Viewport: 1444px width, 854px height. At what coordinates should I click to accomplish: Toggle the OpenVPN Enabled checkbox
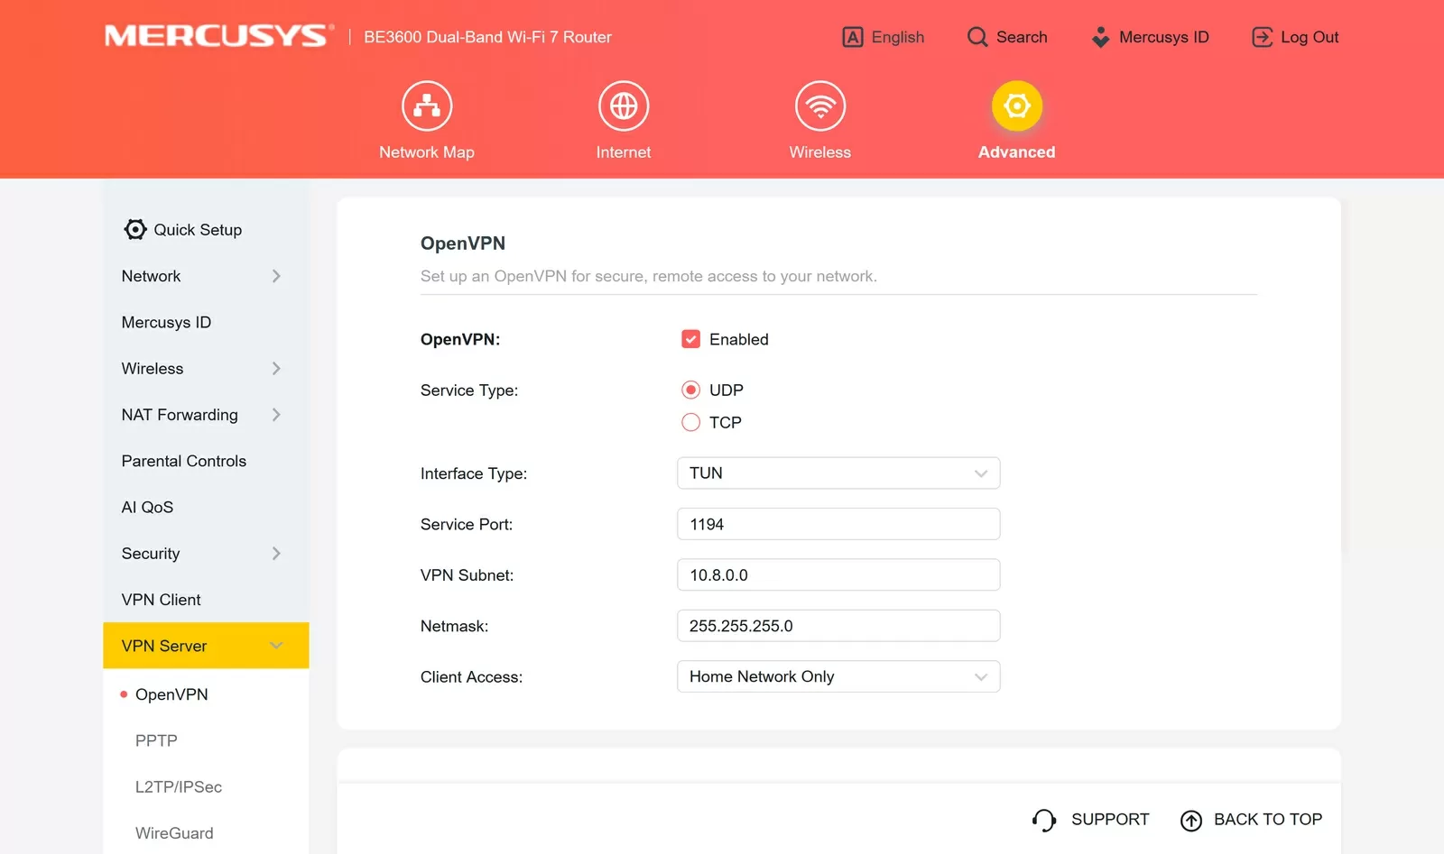(691, 339)
